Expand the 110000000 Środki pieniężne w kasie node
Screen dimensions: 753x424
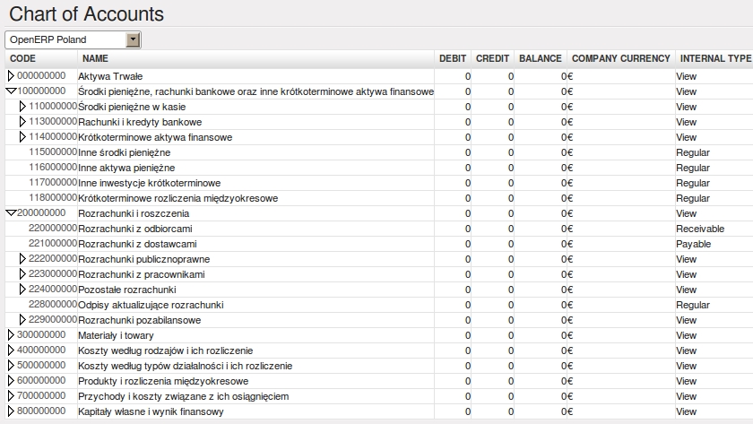[x=23, y=107]
